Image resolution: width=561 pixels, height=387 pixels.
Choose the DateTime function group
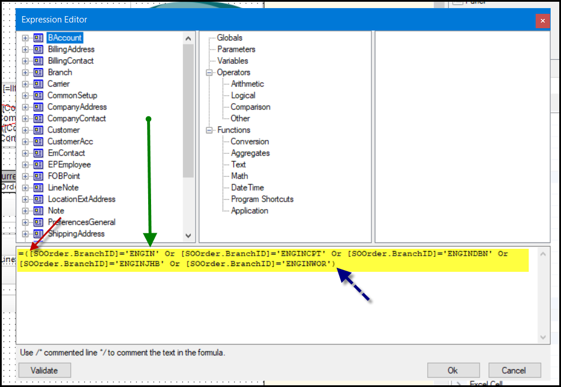[x=247, y=188]
